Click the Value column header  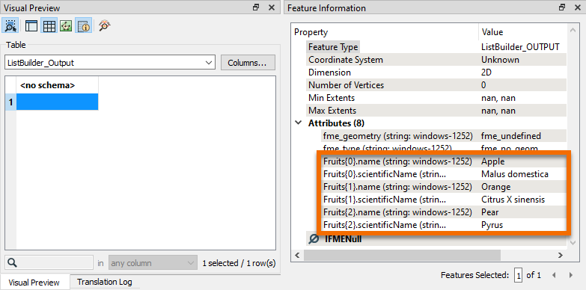coord(522,32)
